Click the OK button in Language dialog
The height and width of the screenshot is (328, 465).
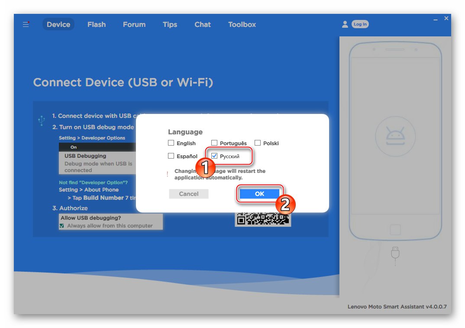259,194
